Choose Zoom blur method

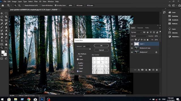(78, 59)
